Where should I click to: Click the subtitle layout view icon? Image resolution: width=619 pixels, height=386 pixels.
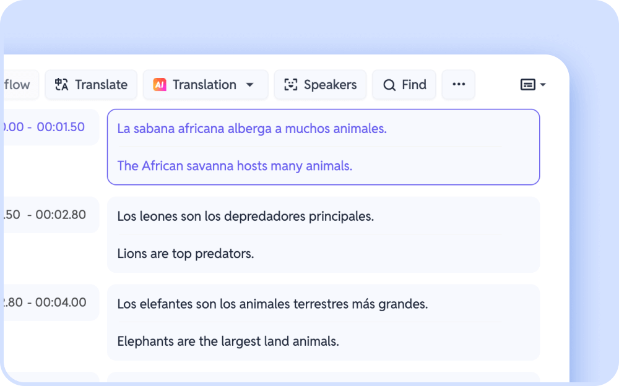[x=527, y=85]
